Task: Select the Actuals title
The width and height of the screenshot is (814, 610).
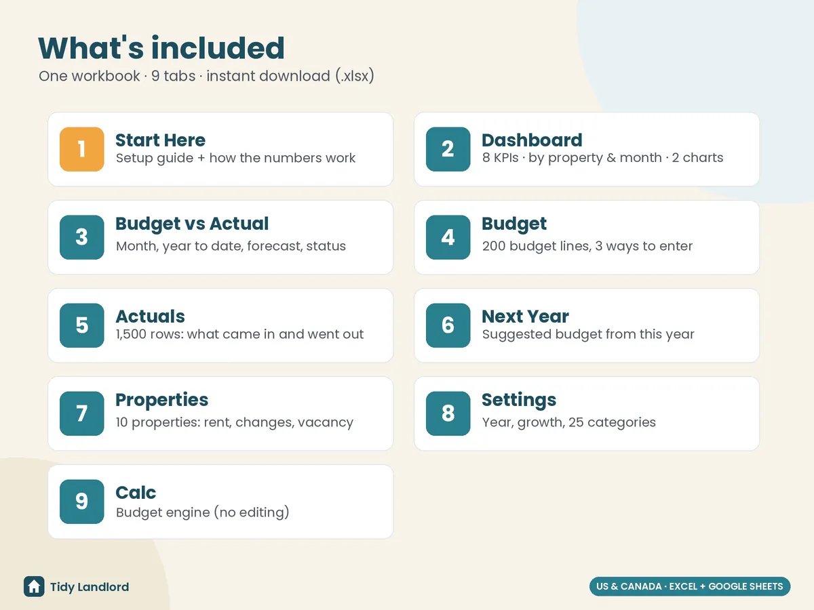Action: (x=150, y=317)
